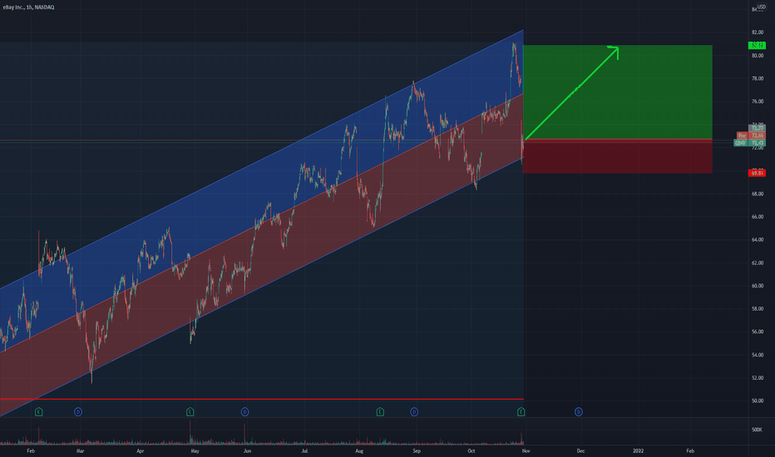Click the EBAY last price label
The image size is (775, 457).
(750, 143)
